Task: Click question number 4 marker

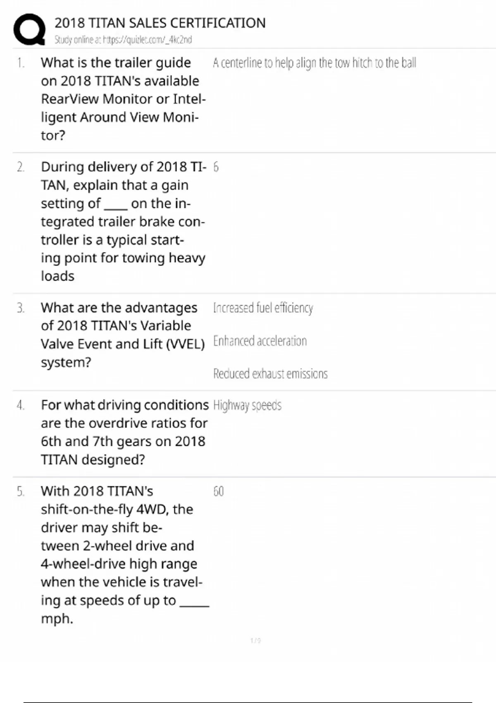Action: (x=21, y=405)
